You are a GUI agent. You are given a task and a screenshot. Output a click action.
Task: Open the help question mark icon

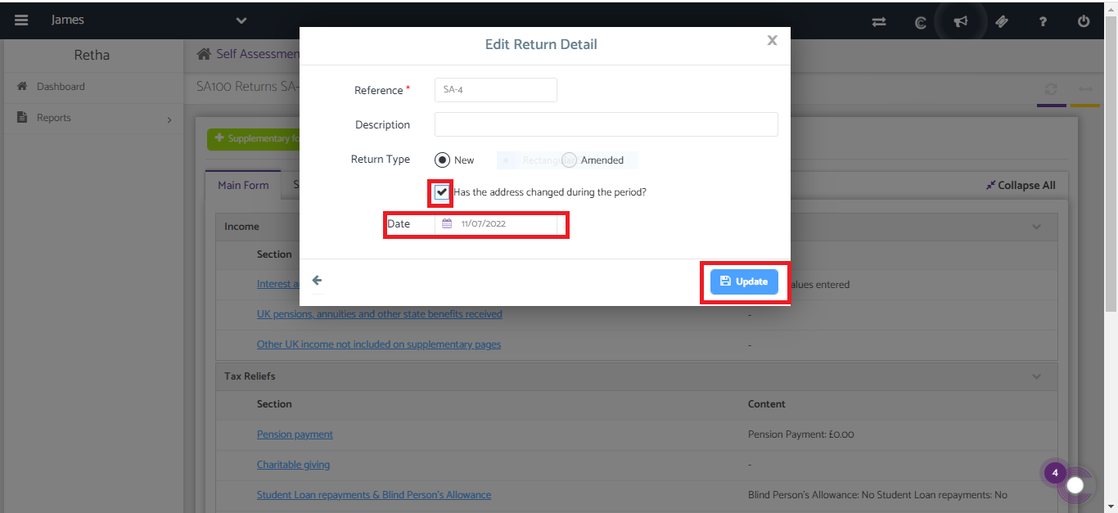pos(1043,22)
